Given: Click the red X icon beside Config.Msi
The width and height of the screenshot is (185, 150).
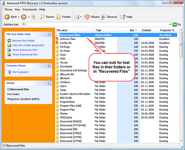Looking at the screenshot, I should [x=57, y=42].
